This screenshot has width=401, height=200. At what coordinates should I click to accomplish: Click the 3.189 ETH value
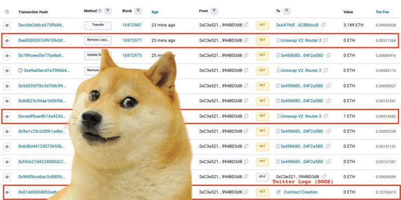coord(353,25)
